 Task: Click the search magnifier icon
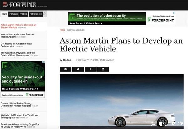tap(44, 13)
